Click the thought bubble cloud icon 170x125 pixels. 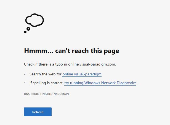coord(35,20)
